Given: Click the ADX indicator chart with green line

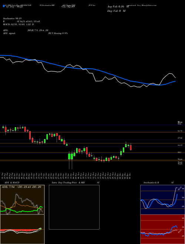Looking at the screenshot, I should click(x=22, y=200).
